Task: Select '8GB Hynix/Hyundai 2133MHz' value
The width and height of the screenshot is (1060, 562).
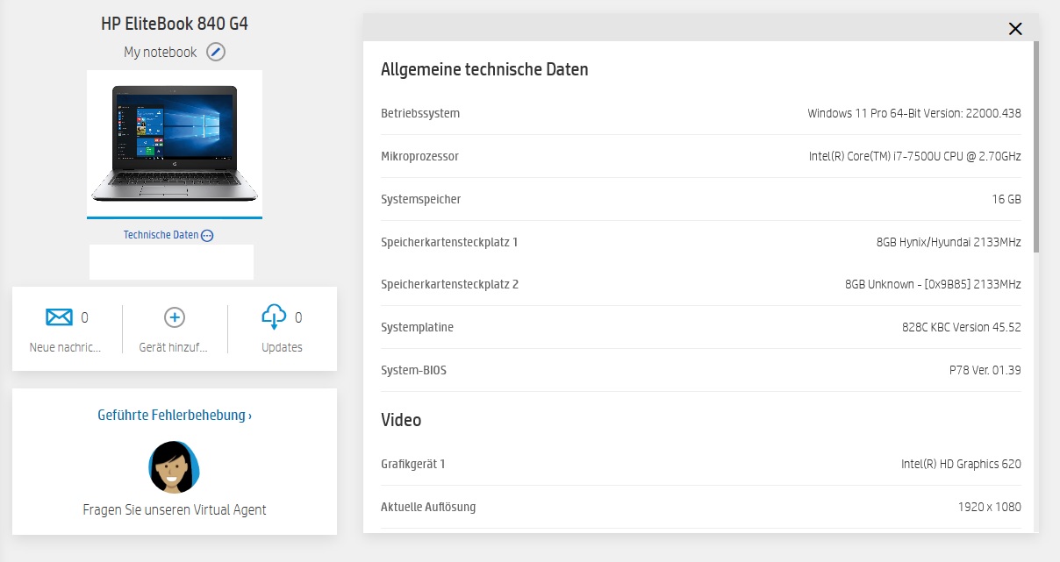Action: coord(949,242)
